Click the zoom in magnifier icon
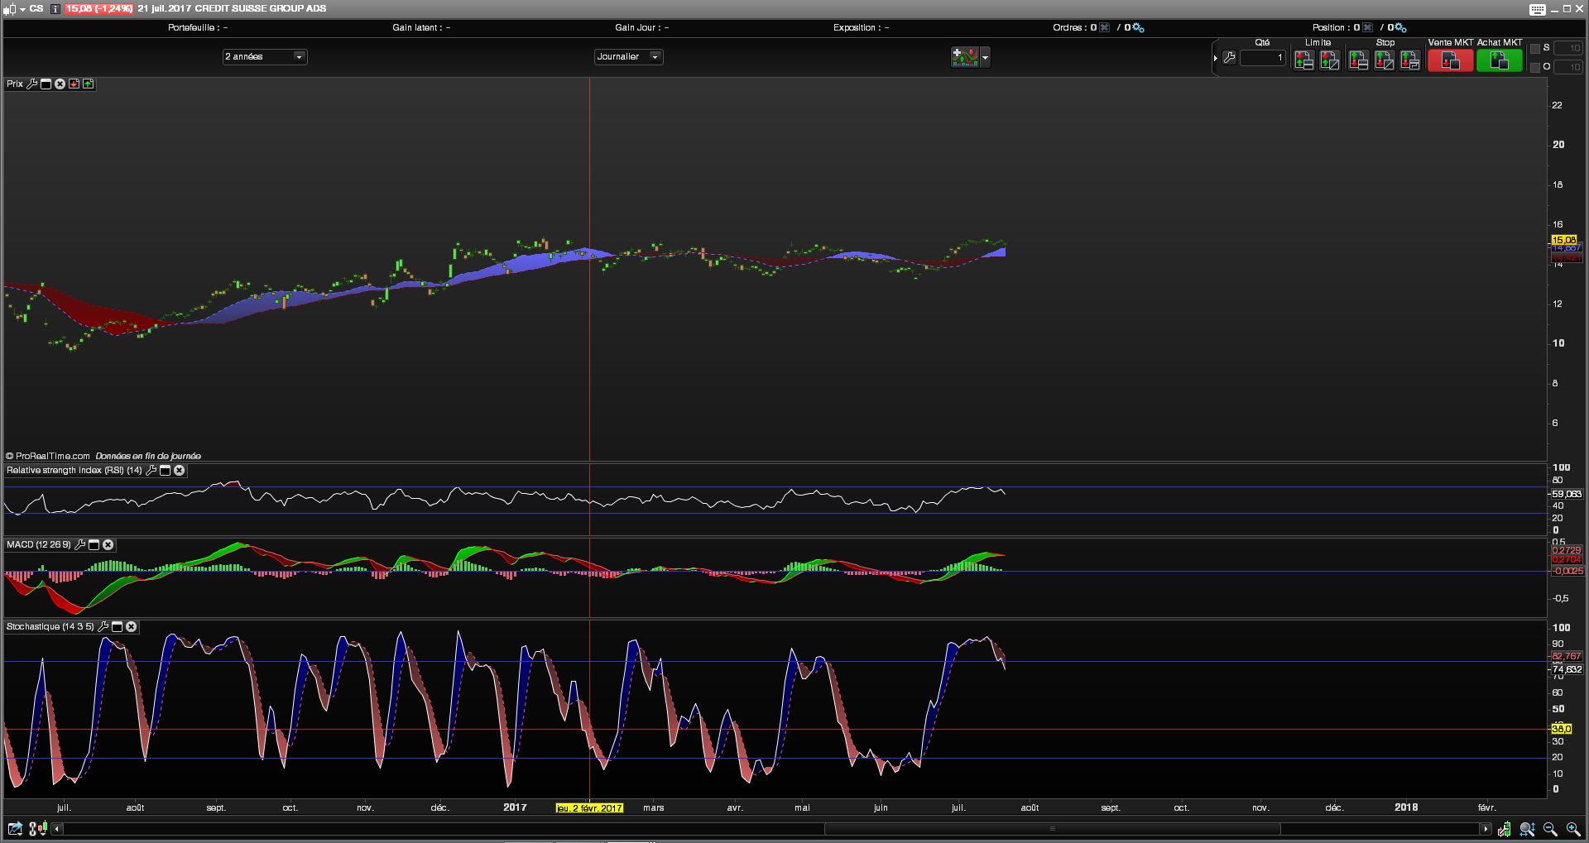 click(x=1573, y=828)
